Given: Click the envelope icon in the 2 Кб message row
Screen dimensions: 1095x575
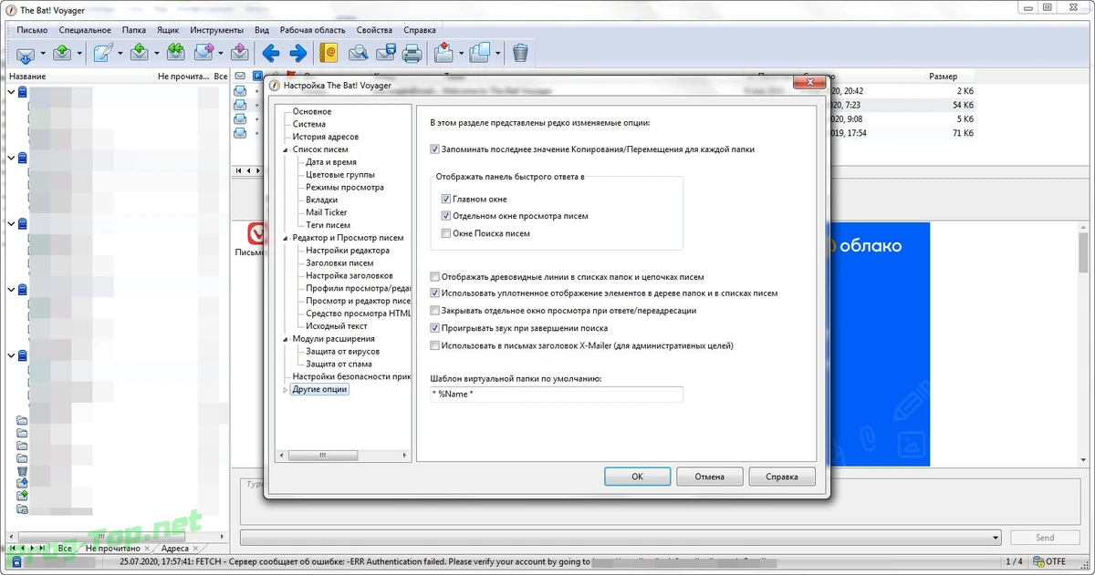Looking at the screenshot, I should (240, 91).
